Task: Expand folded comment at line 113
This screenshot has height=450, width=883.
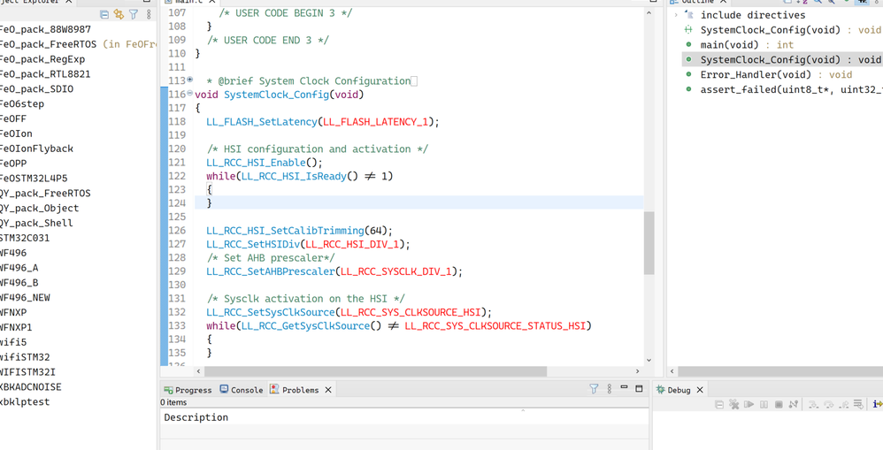Action: pos(189,80)
